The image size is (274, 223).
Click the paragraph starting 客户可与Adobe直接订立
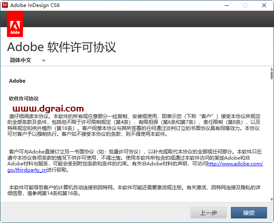[x=135, y=161]
